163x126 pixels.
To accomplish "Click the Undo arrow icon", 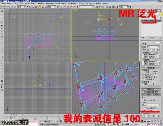I will point(2,7).
